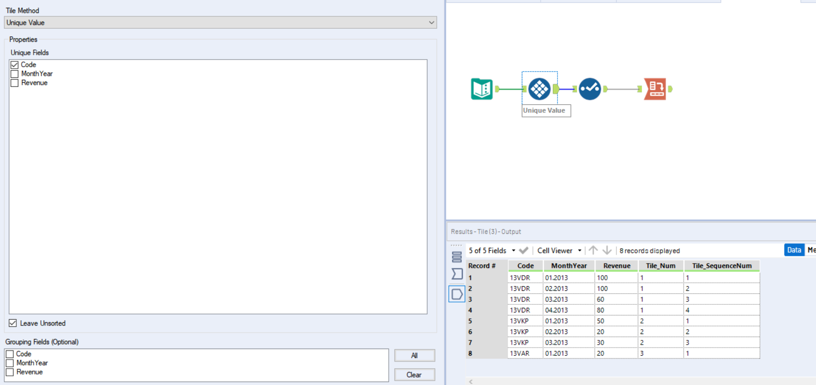Toggle the Leave Unsorted checkbox

pyautogui.click(x=13, y=323)
